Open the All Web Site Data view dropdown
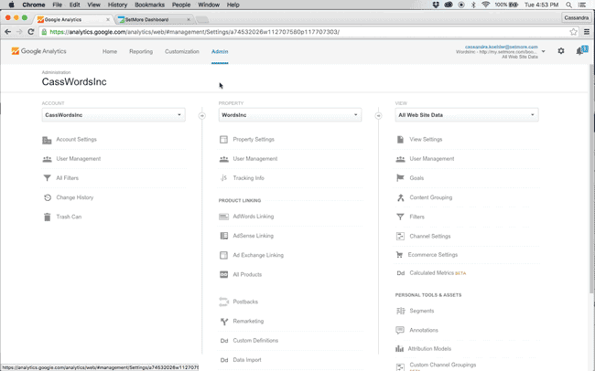Screen dimensions: 595x371 467,115
